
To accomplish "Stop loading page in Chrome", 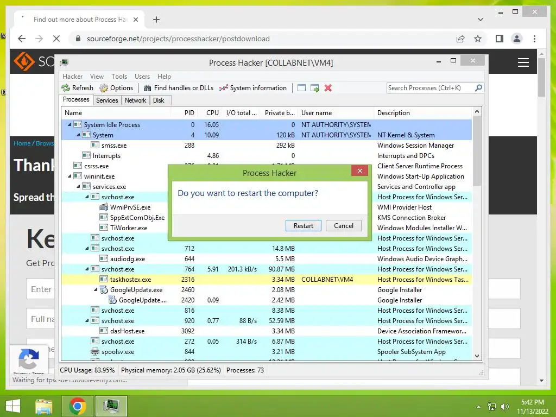I will click(56, 39).
